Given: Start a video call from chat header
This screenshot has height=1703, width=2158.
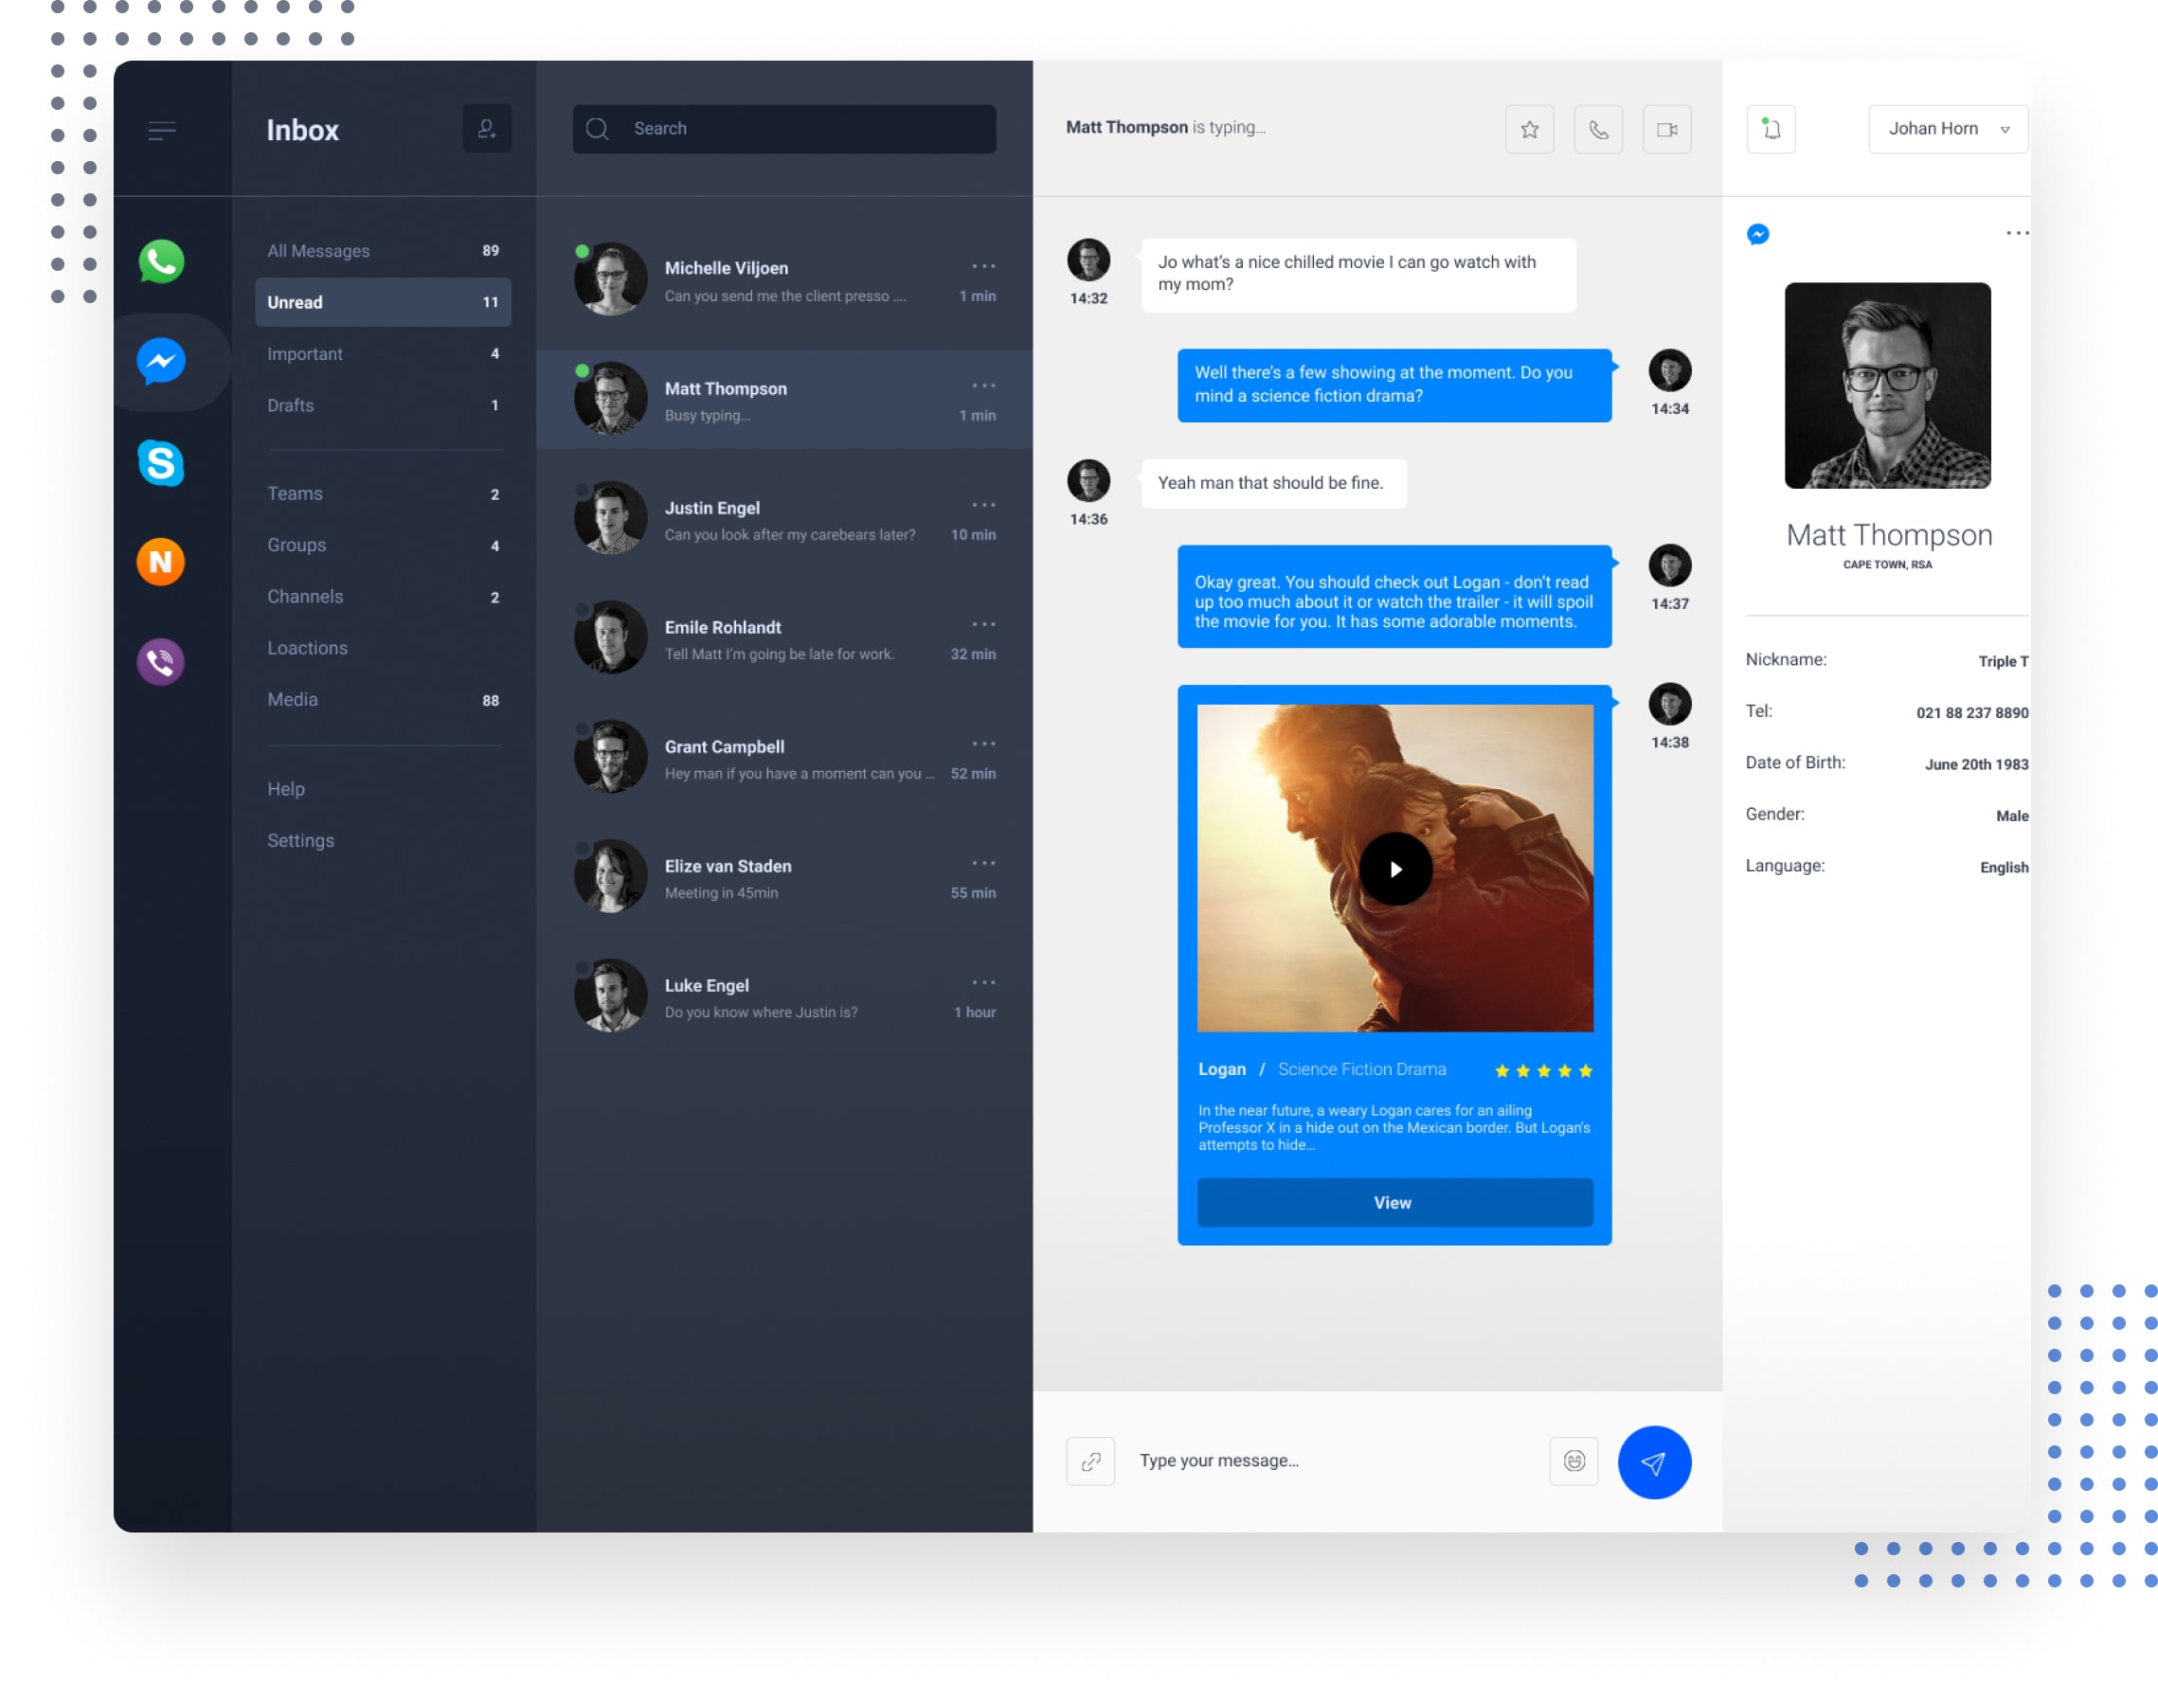Looking at the screenshot, I should click(x=1666, y=130).
